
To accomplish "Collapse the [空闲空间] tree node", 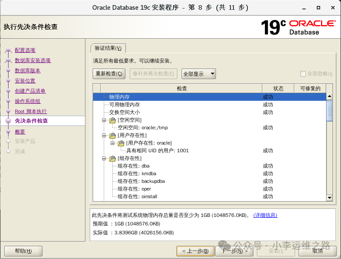I will pos(104,120).
